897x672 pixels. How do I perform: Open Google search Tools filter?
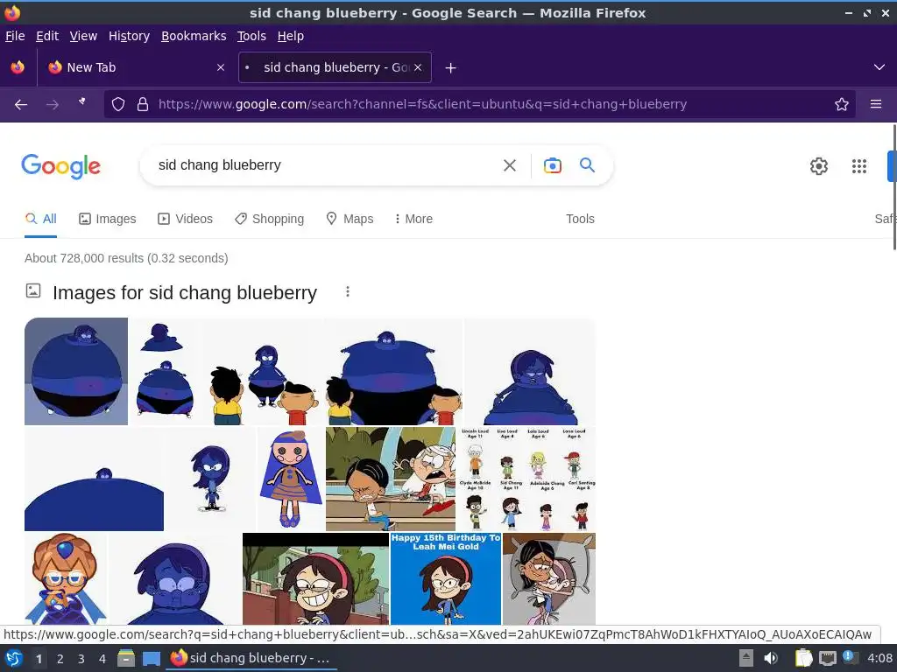pos(580,219)
